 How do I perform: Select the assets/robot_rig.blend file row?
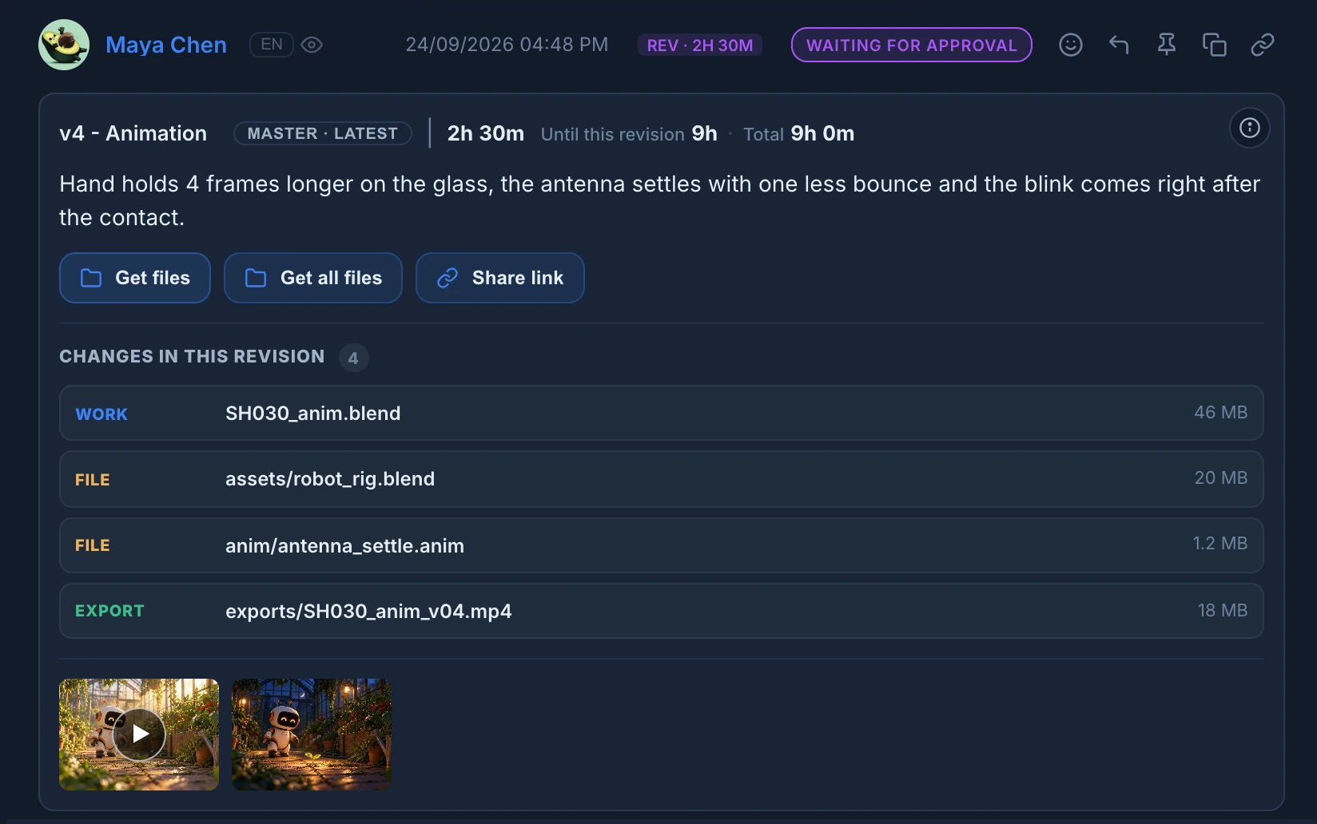(x=662, y=479)
